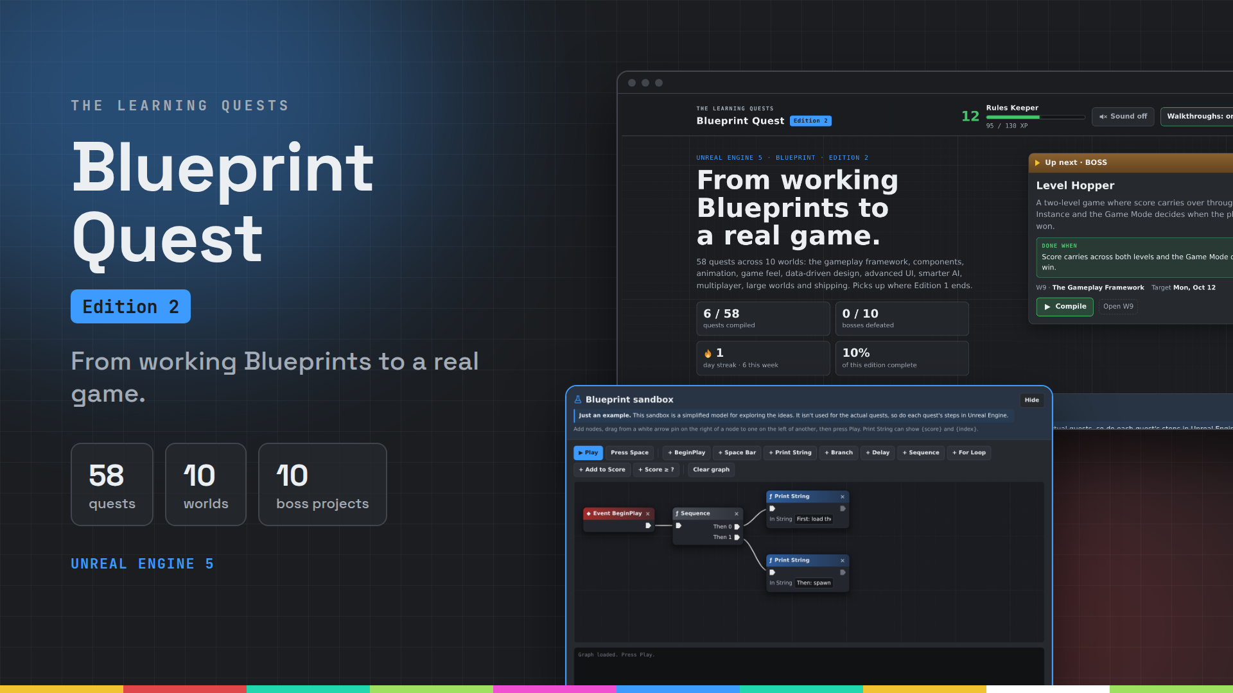
Task: Add a Delay node
Action: pyautogui.click(x=877, y=453)
